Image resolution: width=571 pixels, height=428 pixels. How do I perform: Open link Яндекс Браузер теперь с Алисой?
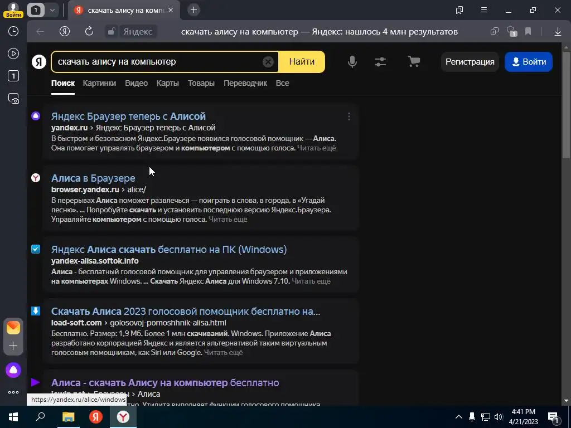[x=129, y=116]
